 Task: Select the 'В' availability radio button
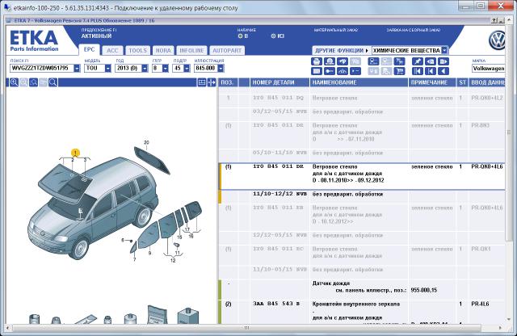coord(240,36)
